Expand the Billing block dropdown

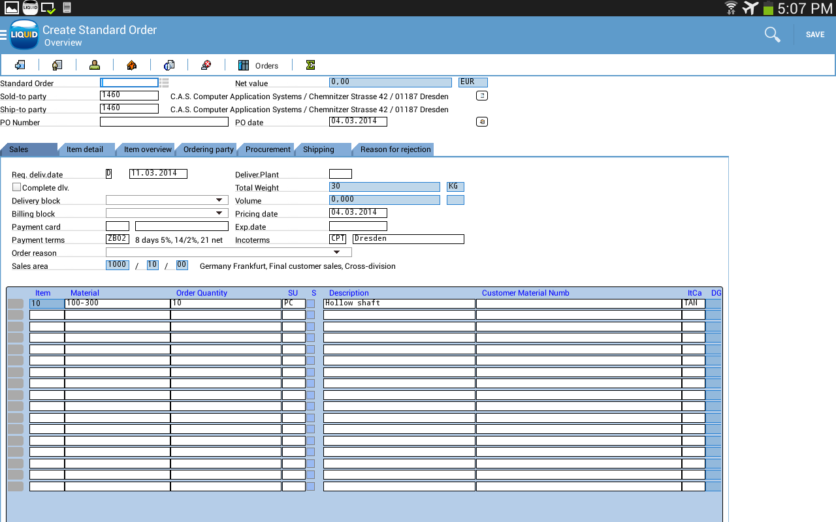tap(219, 213)
